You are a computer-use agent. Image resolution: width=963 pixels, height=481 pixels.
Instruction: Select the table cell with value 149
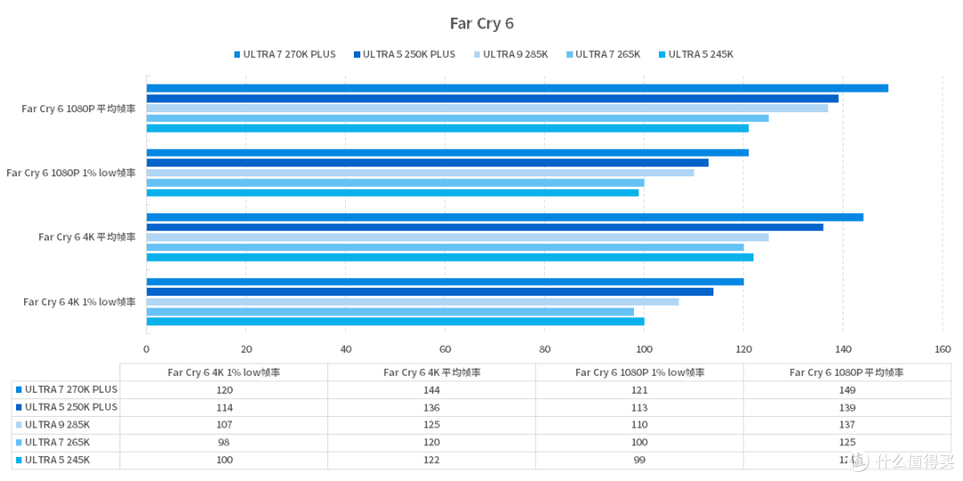pos(848,390)
